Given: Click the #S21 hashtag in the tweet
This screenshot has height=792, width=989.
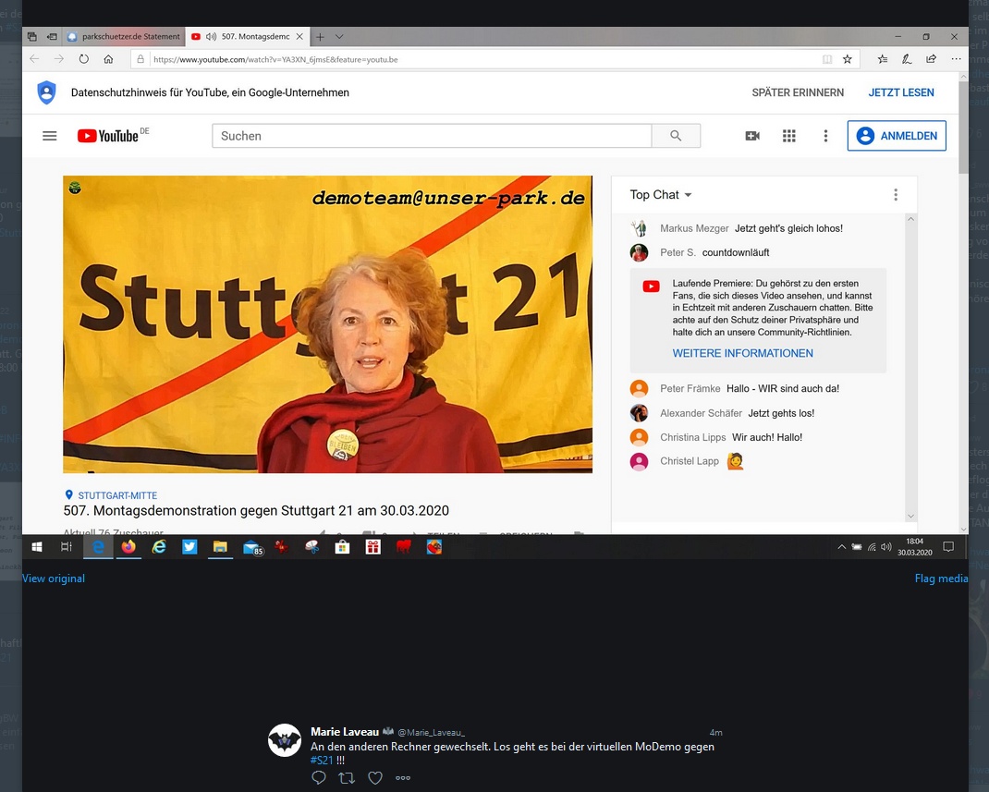Looking at the screenshot, I should click(x=322, y=760).
